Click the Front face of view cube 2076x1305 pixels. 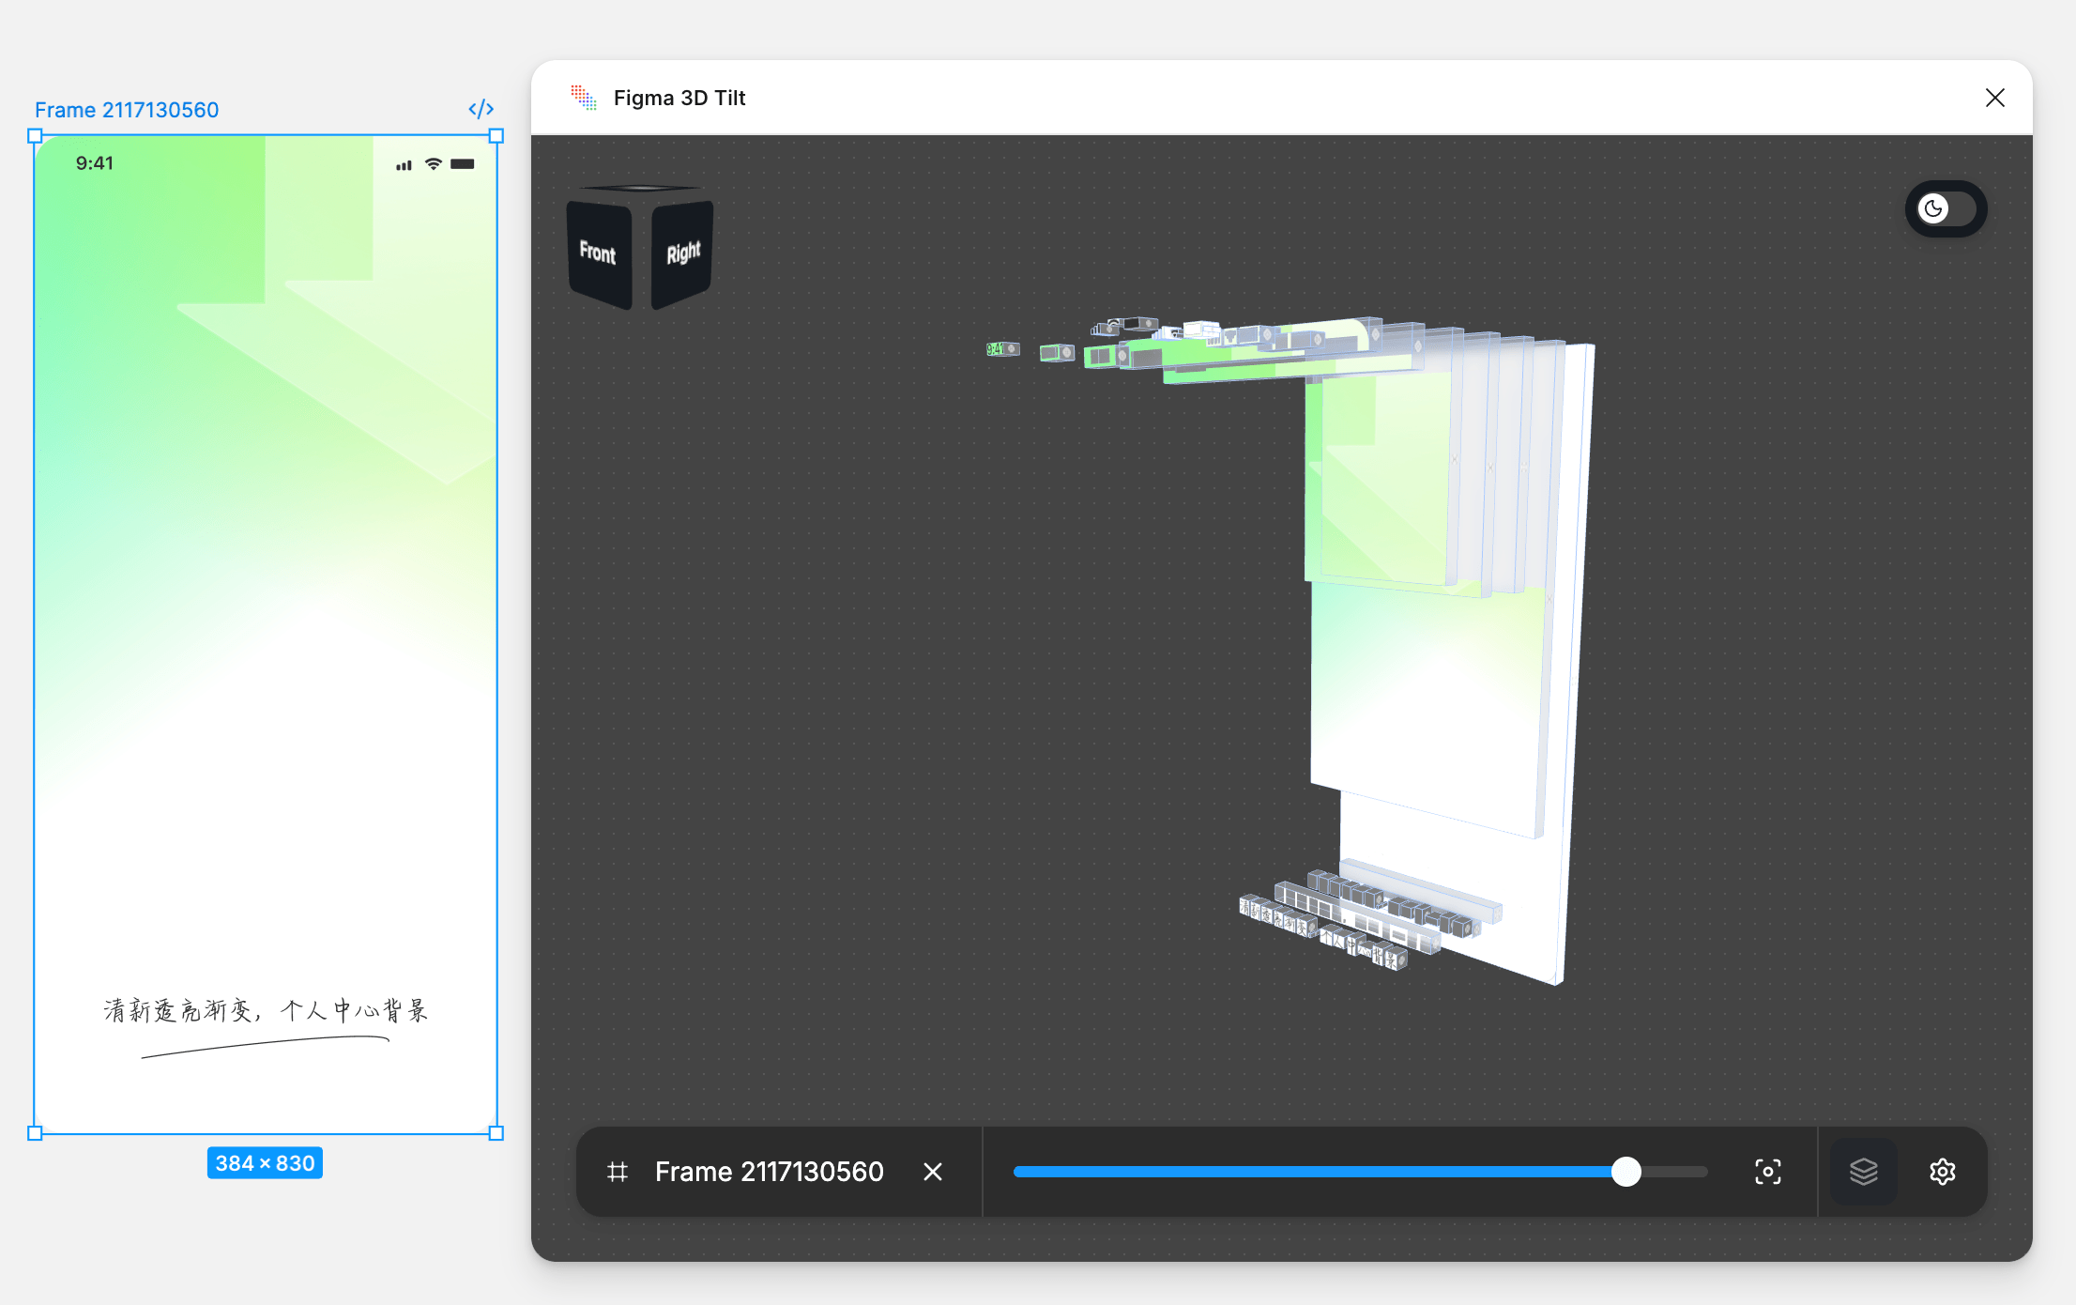click(598, 253)
